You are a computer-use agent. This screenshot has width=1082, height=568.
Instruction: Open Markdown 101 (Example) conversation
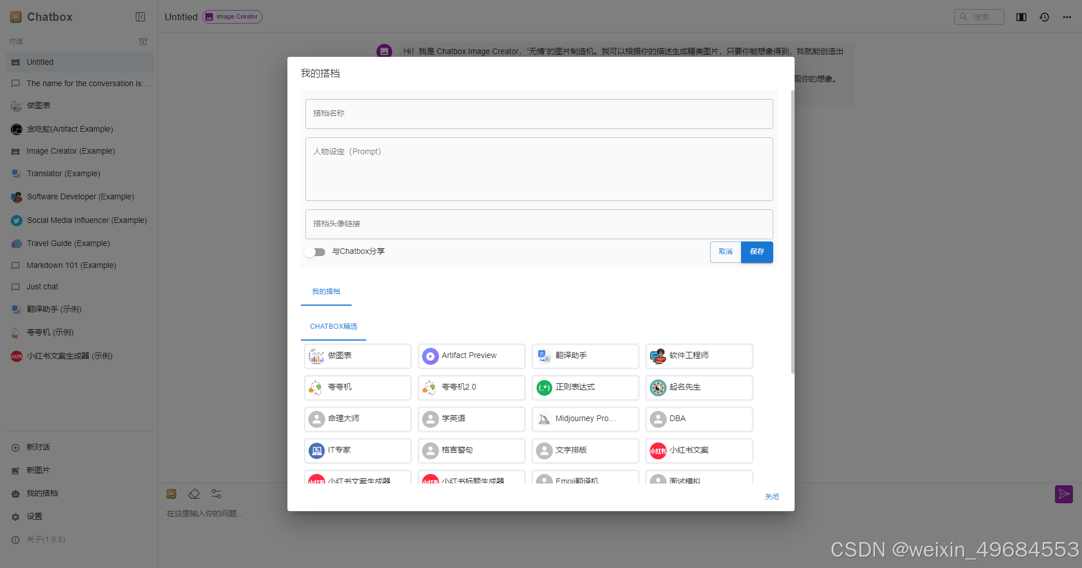[x=79, y=265]
